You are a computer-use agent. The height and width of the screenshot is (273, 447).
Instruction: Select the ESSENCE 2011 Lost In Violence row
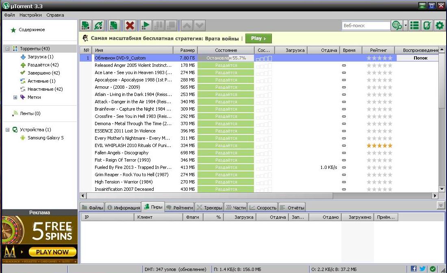(259, 131)
